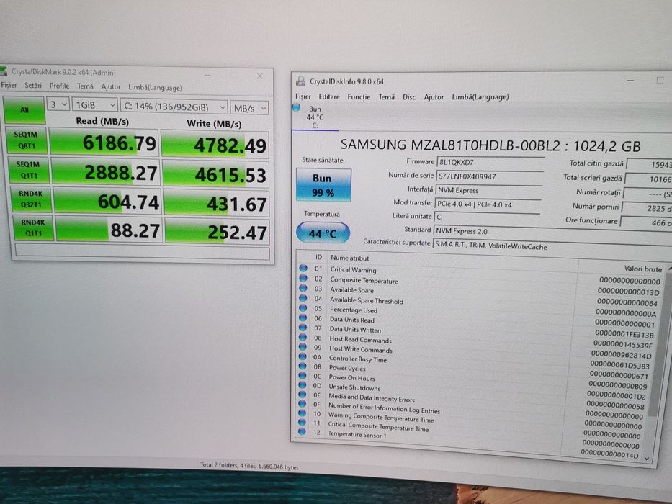Click the 44 °C temperature indicator
672x504 pixels.
click(x=323, y=233)
